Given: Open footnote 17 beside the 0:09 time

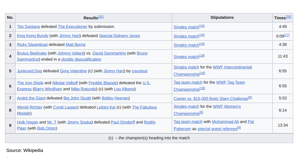Looking at the screenshot, I should (x=287, y=35).
